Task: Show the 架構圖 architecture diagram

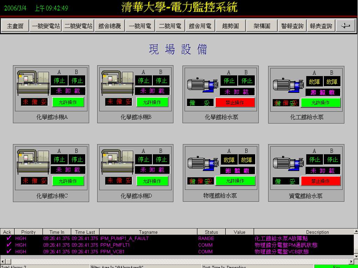Action: pos(262,26)
